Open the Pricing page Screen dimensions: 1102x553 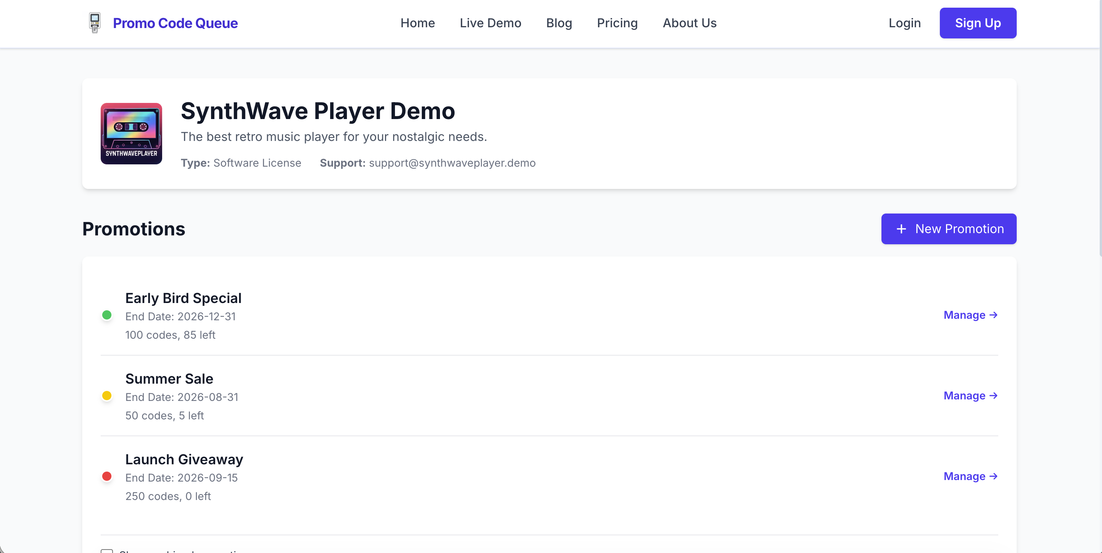point(617,23)
